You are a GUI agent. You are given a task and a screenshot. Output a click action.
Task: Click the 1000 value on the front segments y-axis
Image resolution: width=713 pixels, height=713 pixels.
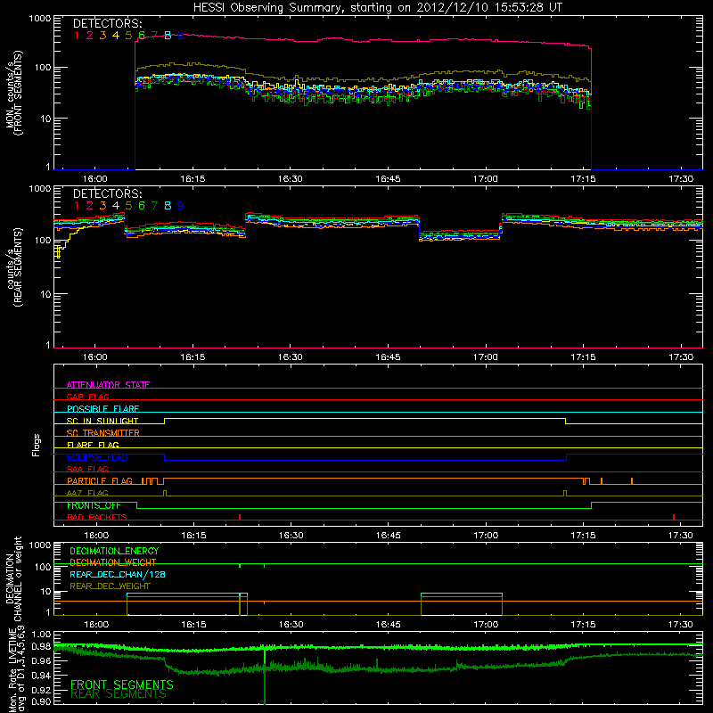pos(40,19)
